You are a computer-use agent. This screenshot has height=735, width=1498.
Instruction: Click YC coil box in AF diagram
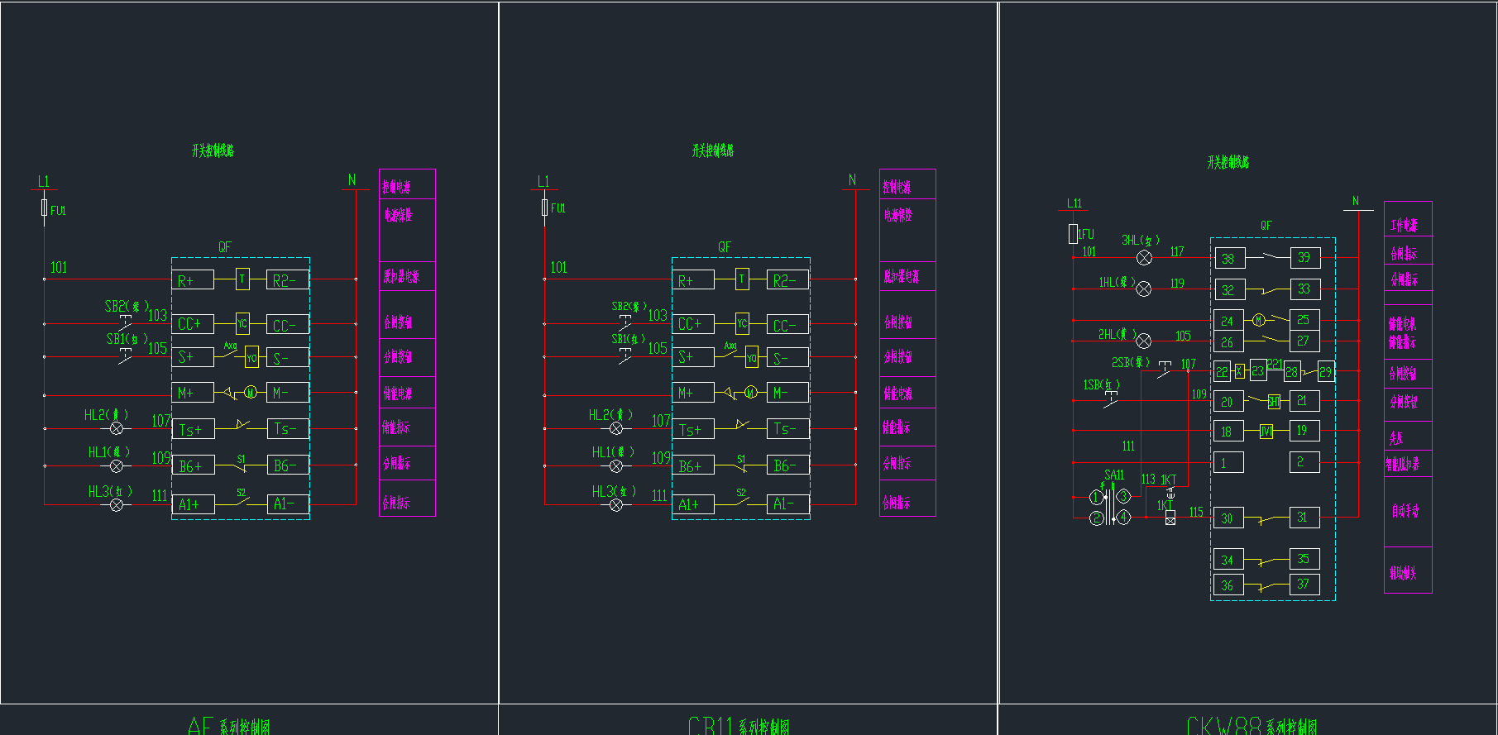242,324
